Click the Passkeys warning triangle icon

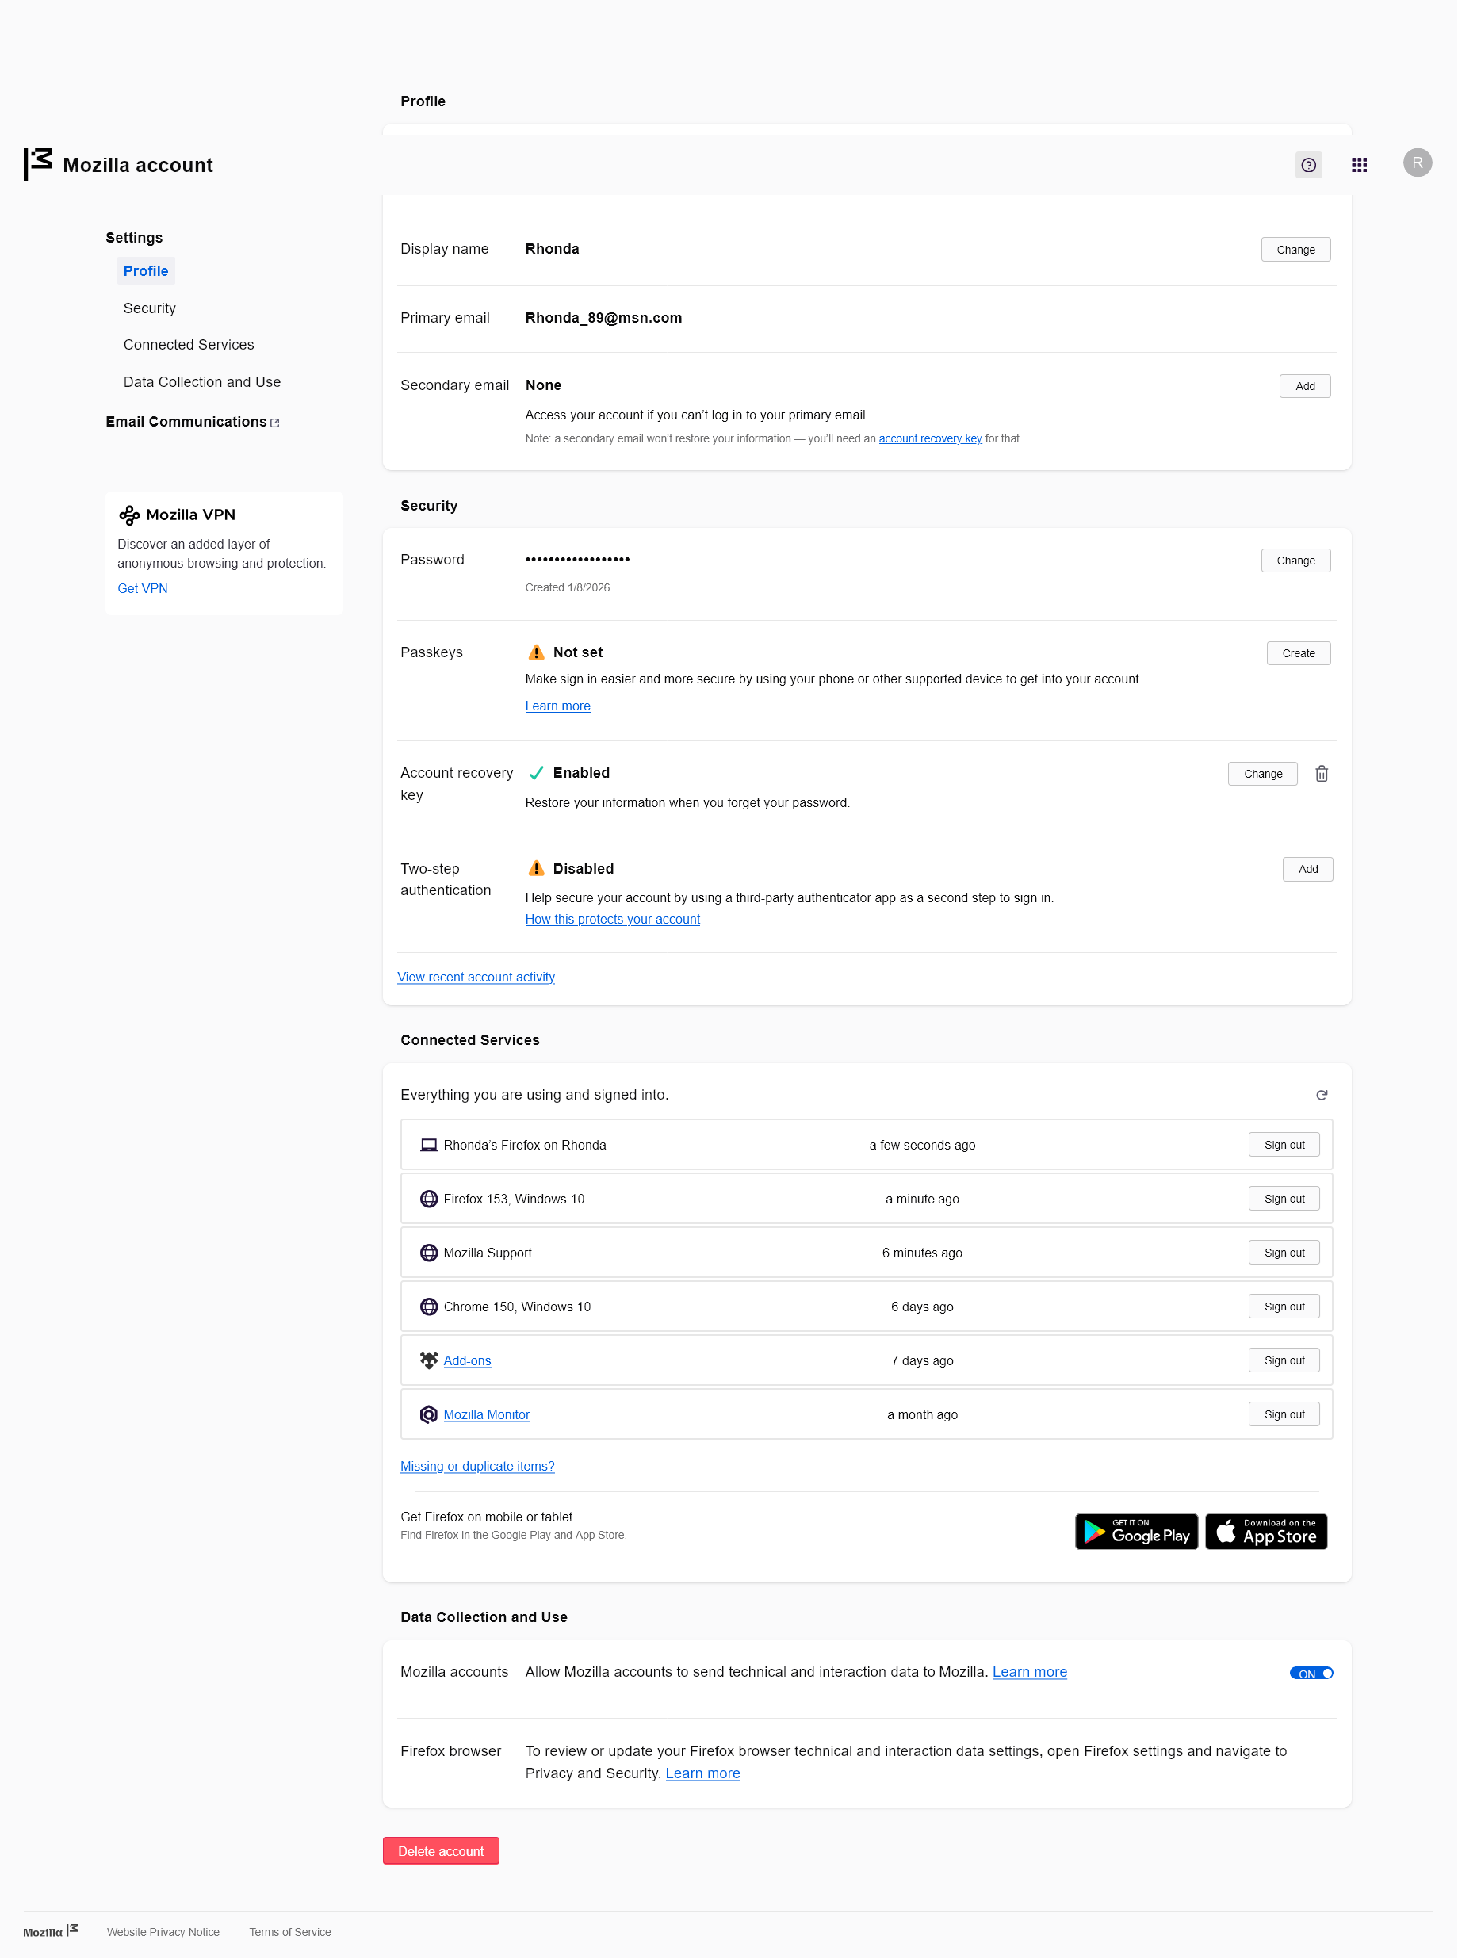tap(536, 653)
